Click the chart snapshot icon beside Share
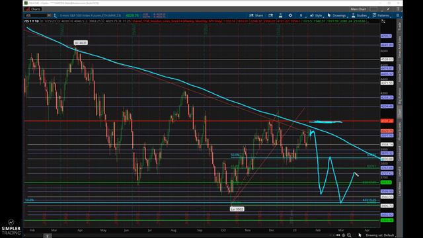 (x=270, y=15)
